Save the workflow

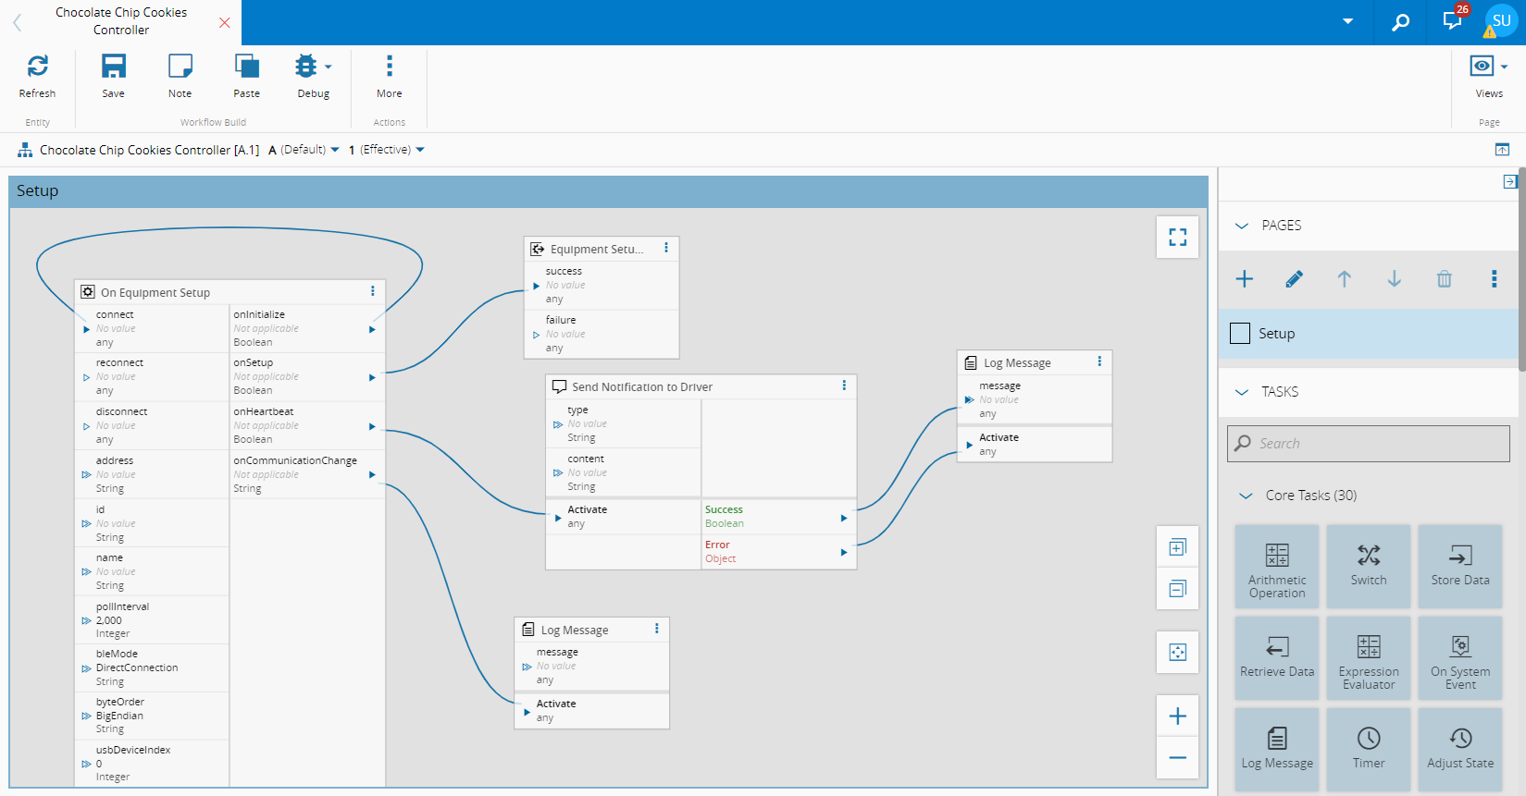click(x=113, y=66)
